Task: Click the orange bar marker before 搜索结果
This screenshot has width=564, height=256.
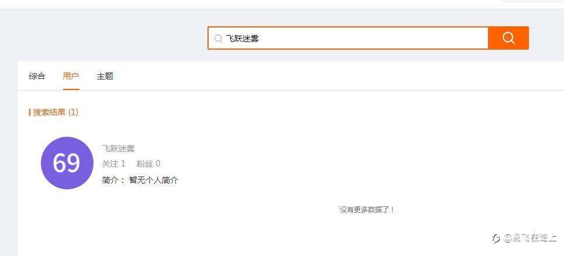Action: click(x=30, y=112)
